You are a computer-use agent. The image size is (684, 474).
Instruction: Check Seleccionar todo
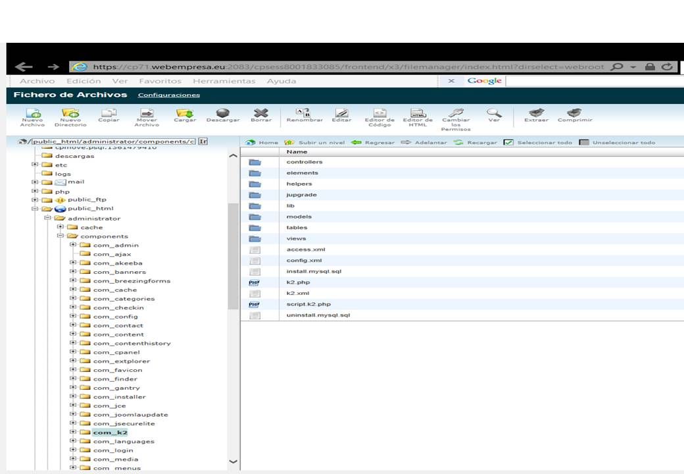[508, 142]
